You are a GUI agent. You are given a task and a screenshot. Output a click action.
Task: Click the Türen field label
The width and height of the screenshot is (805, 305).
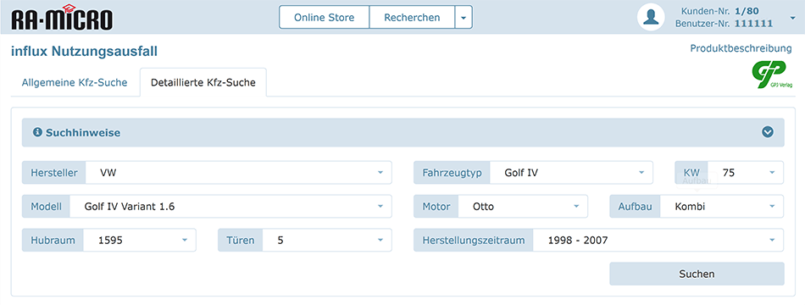pos(241,240)
